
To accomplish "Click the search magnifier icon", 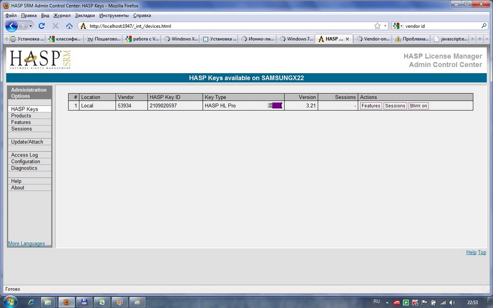I will pos(484,26).
